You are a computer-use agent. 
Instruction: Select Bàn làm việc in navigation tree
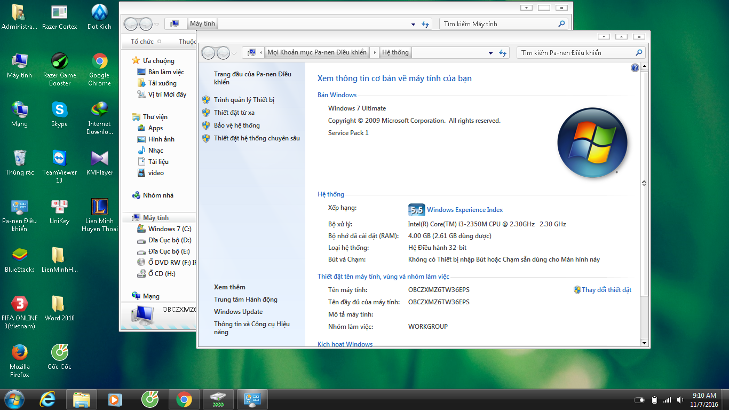[x=166, y=72]
